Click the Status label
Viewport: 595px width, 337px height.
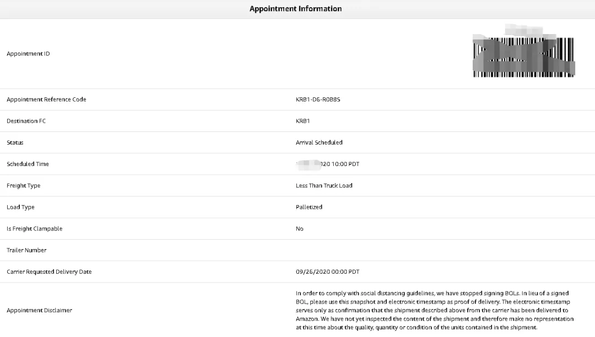15,143
